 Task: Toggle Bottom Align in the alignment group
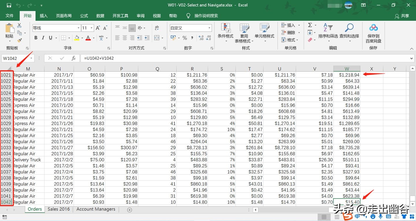coord(132,28)
